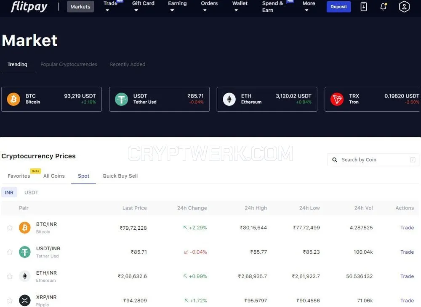This screenshot has width=421, height=307.
Task: Expand the Trade dropdown menu
Action: tap(110, 6)
